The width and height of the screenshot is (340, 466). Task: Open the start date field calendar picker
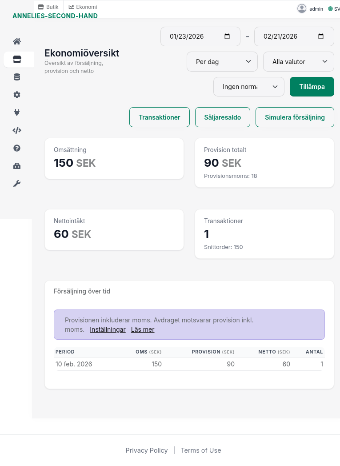pyautogui.click(x=228, y=36)
